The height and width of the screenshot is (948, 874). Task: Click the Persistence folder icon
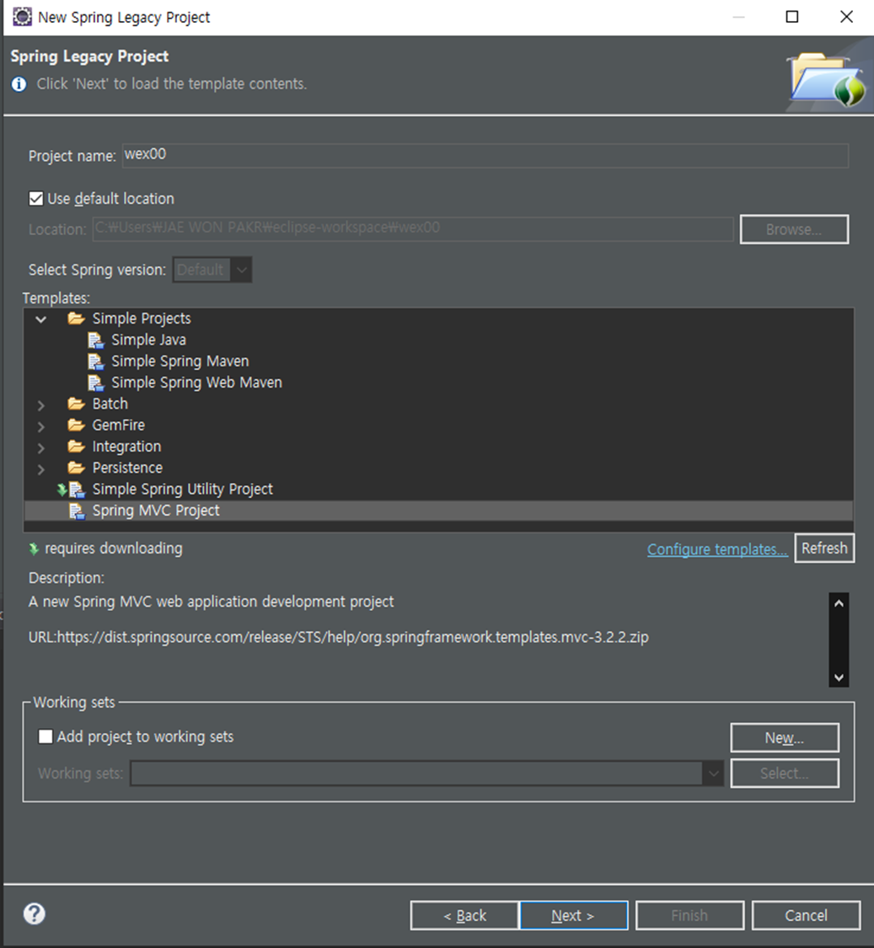click(x=76, y=468)
